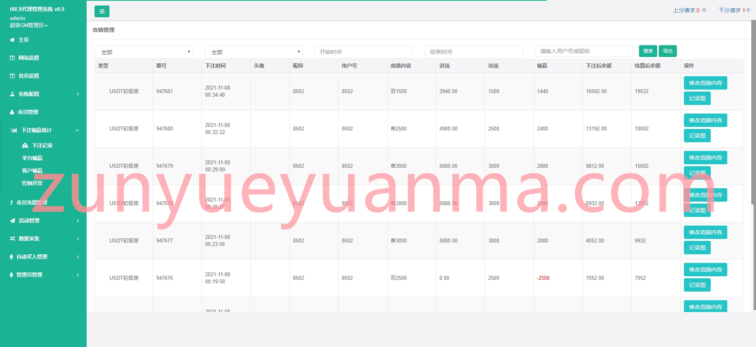This screenshot has width=756, height=347.
Task: Focus the 开始时间 start time field
Action: click(x=364, y=52)
